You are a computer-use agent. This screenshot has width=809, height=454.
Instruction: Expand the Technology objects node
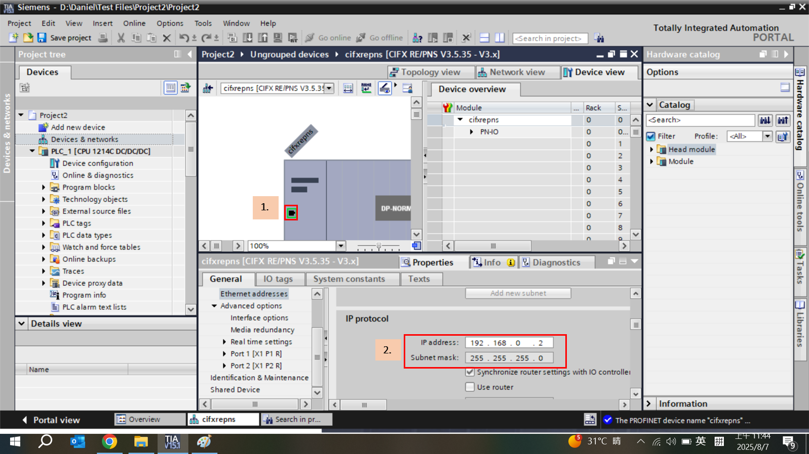pyautogui.click(x=44, y=199)
